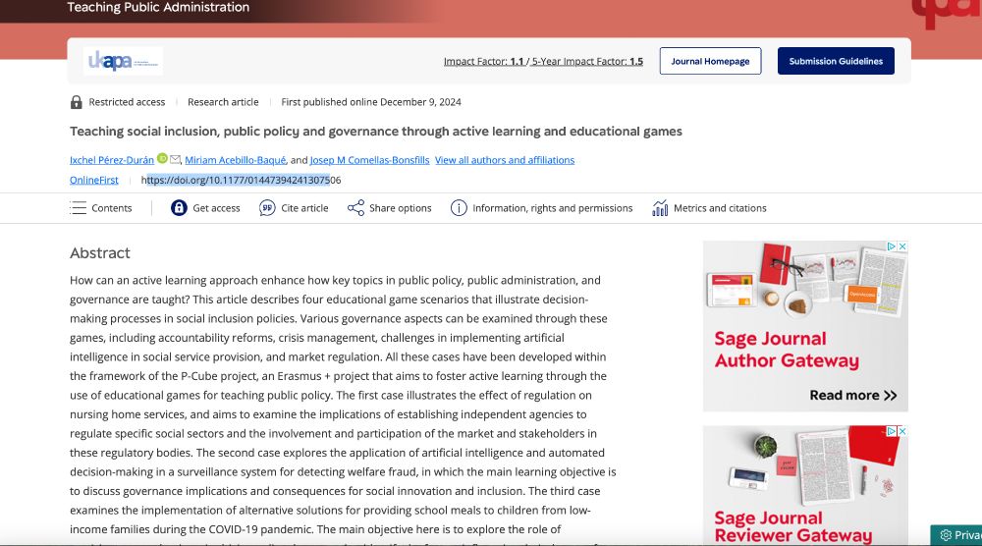982x546 pixels.
Task: Click Sage Journal Author Gateway ad image
Action: [805, 326]
